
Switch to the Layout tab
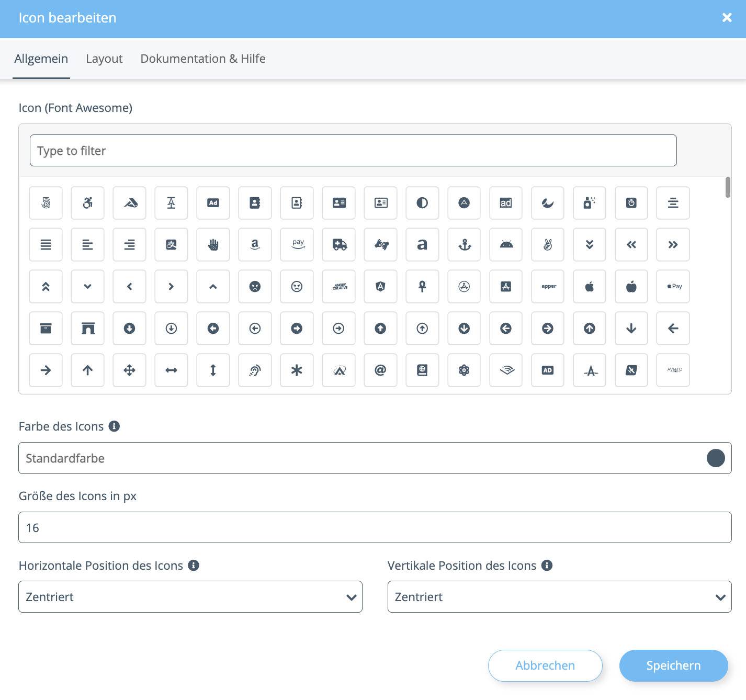point(104,59)
